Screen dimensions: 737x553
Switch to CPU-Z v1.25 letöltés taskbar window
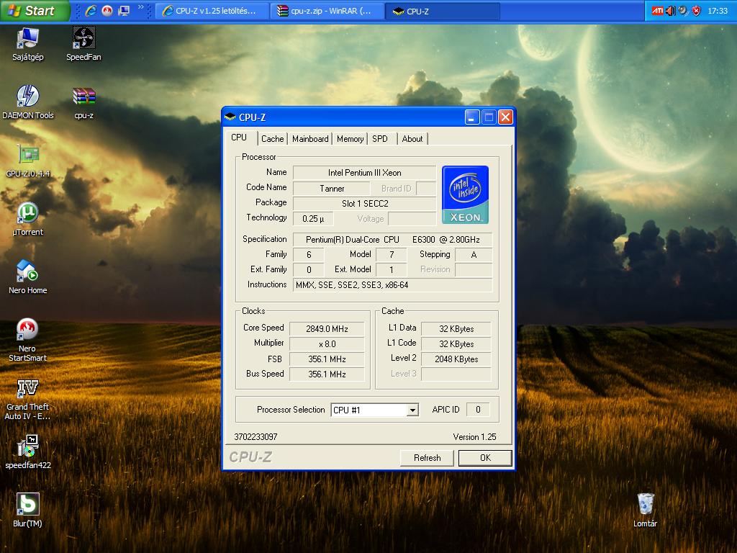tap(212, 11)
